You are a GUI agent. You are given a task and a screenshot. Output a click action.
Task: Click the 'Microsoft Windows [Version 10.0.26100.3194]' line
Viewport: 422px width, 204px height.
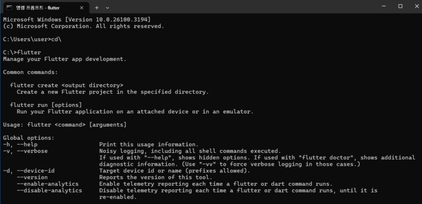(77, 19)
